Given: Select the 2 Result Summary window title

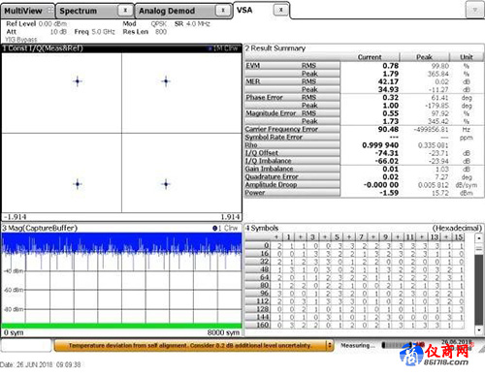Looking at the screenshot, I should (275, 48).
